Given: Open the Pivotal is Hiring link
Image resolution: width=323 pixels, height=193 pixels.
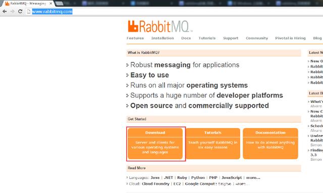Looking at the screenshot, I should tap(290, 38).
